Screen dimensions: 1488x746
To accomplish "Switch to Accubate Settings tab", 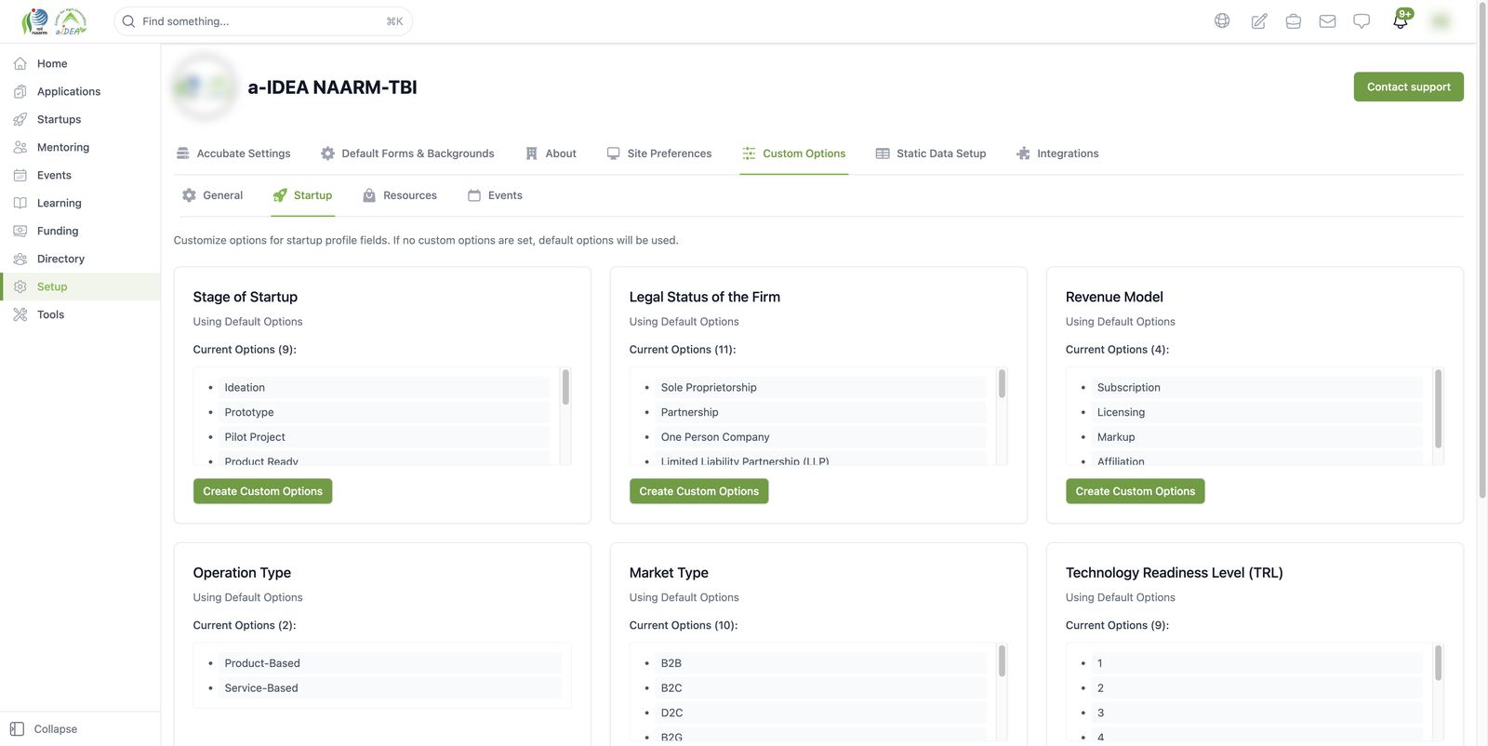I will point(233,153).
